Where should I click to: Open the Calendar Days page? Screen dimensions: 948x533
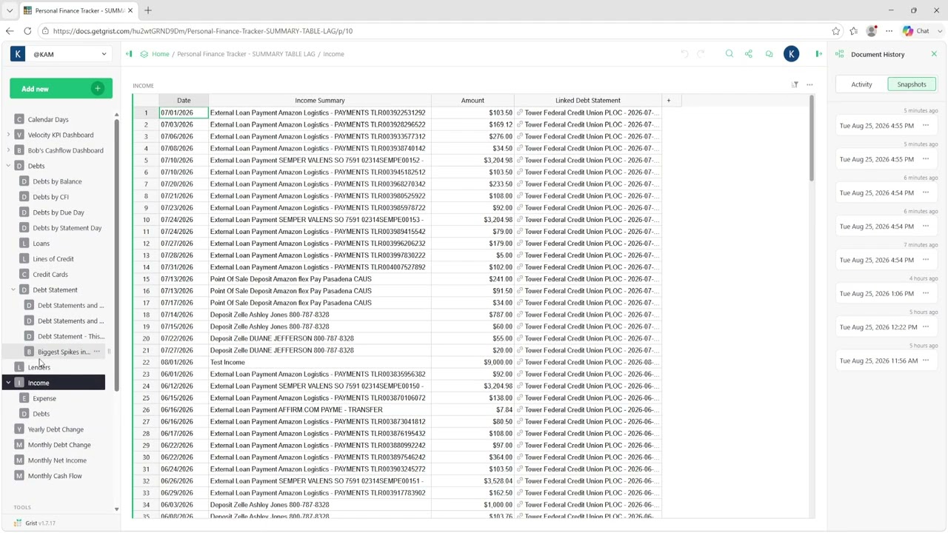tap(48, 119)
